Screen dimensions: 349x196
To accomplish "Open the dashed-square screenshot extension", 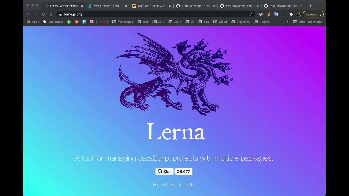I will [x=284, y=14].
